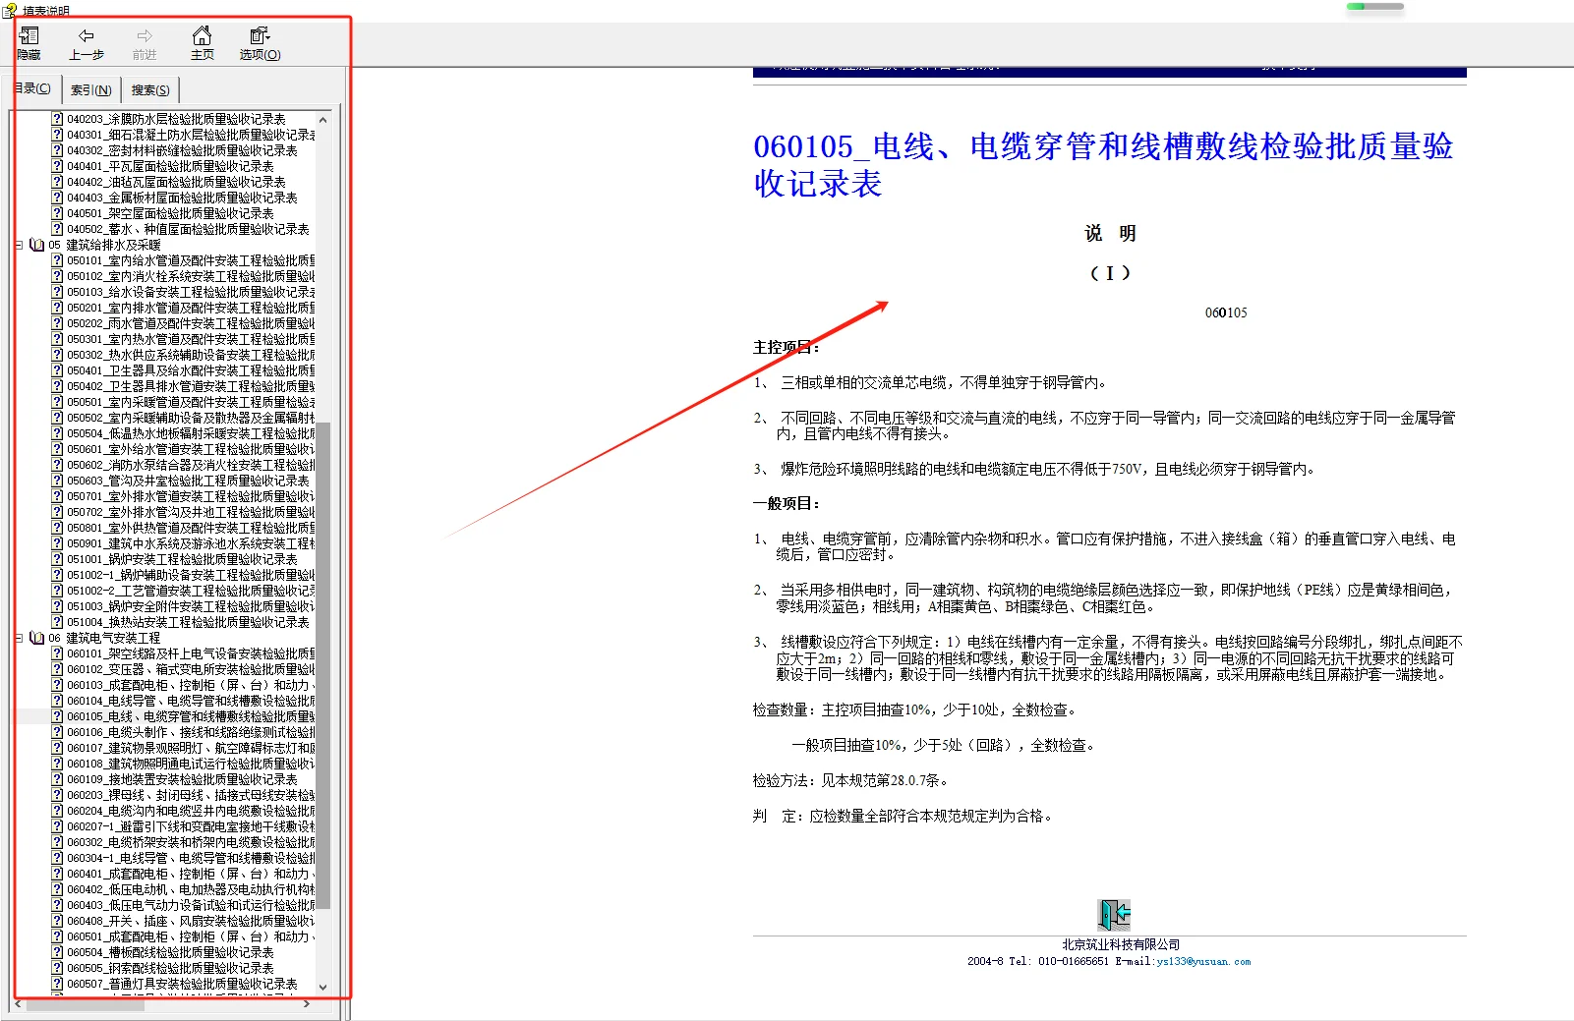Collapse the 05 建筑给排水及采暖 tree node

point(21,244)
